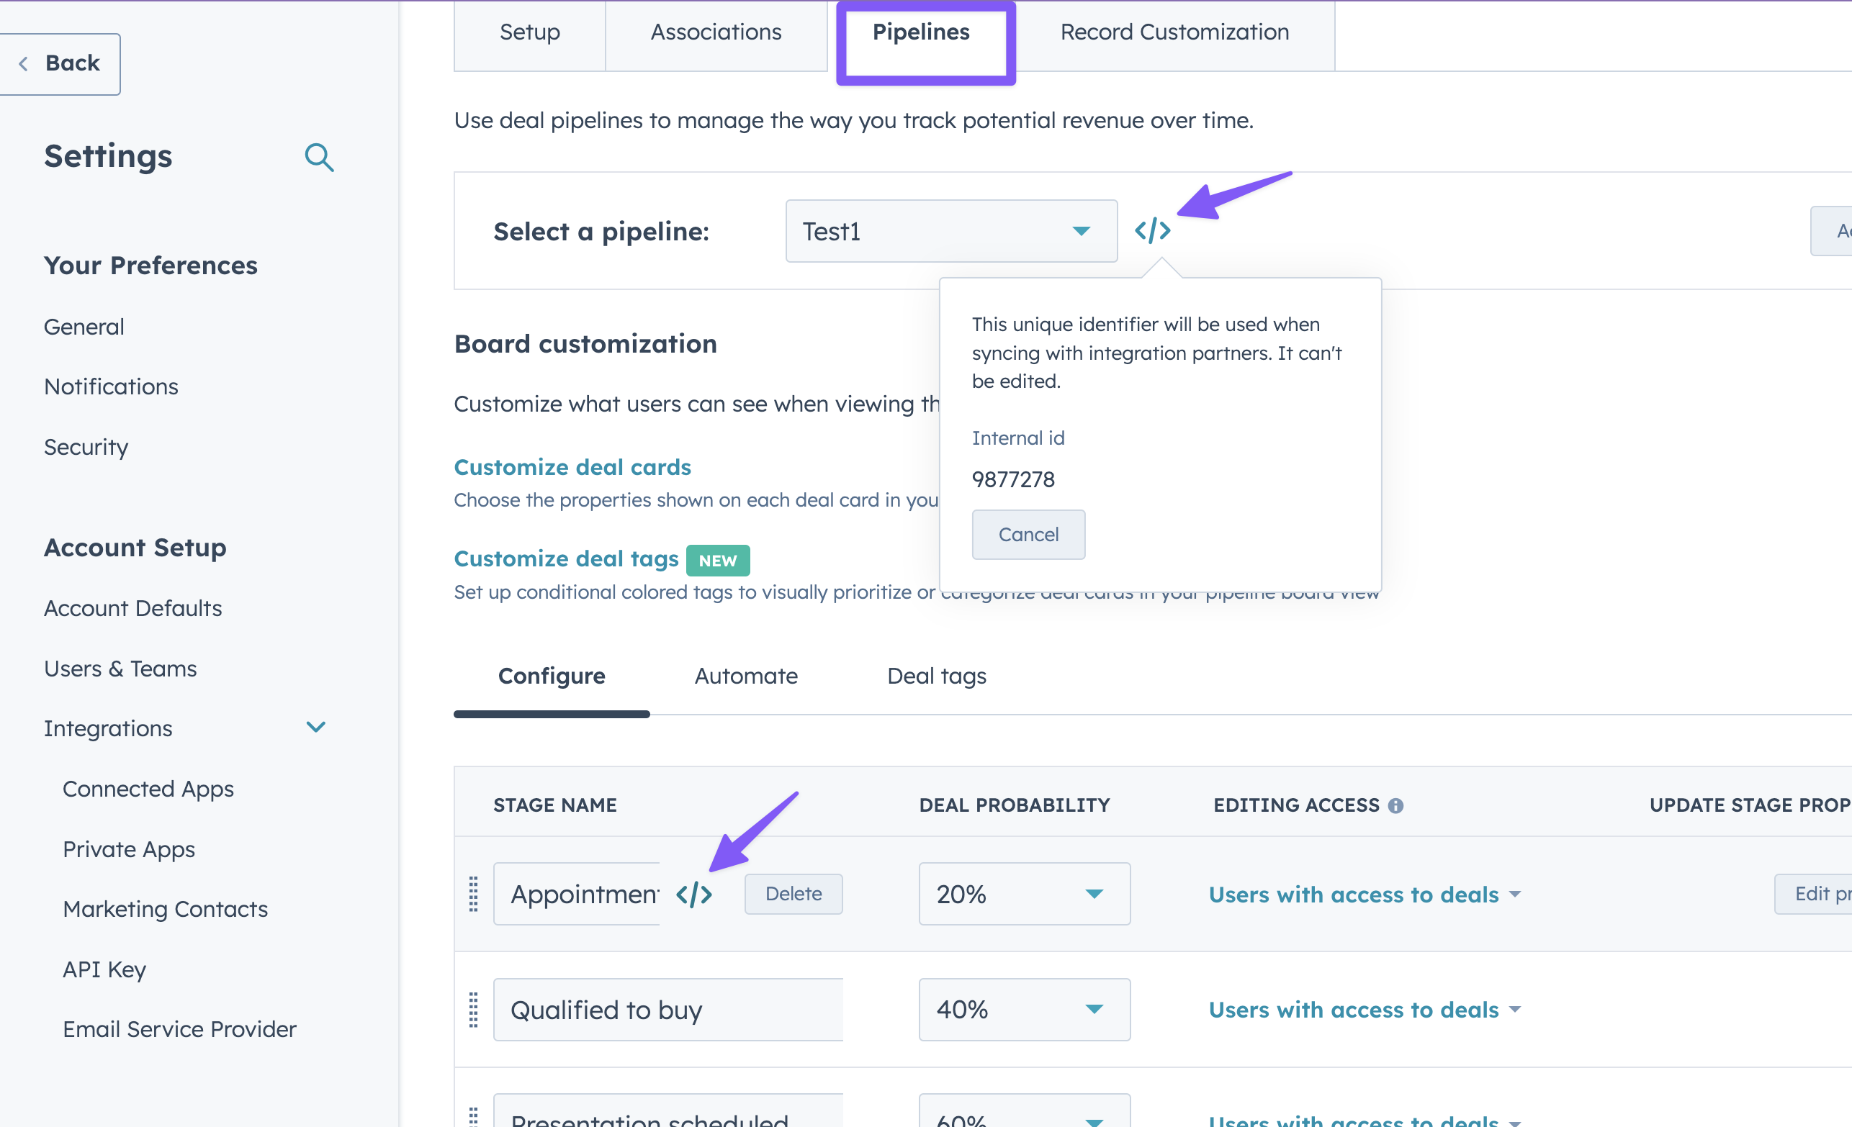The image size is (1852, 1127).
Task: Open the Record Customization tab
Action: 1173,32
